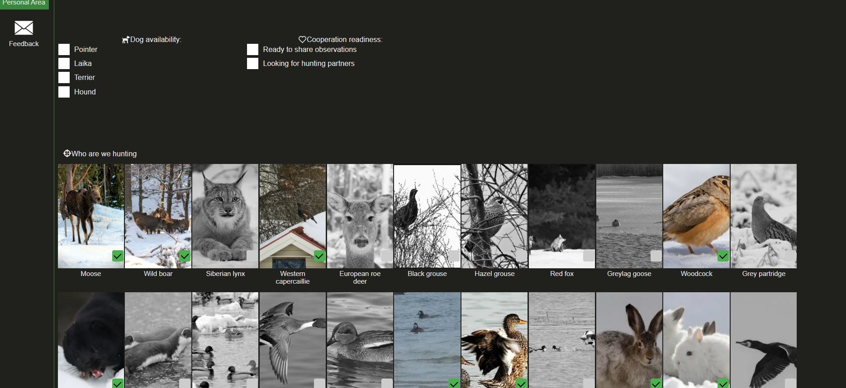Enable Ready to share observations
Screen dimensions: 846x388
[x=252, y=49]
